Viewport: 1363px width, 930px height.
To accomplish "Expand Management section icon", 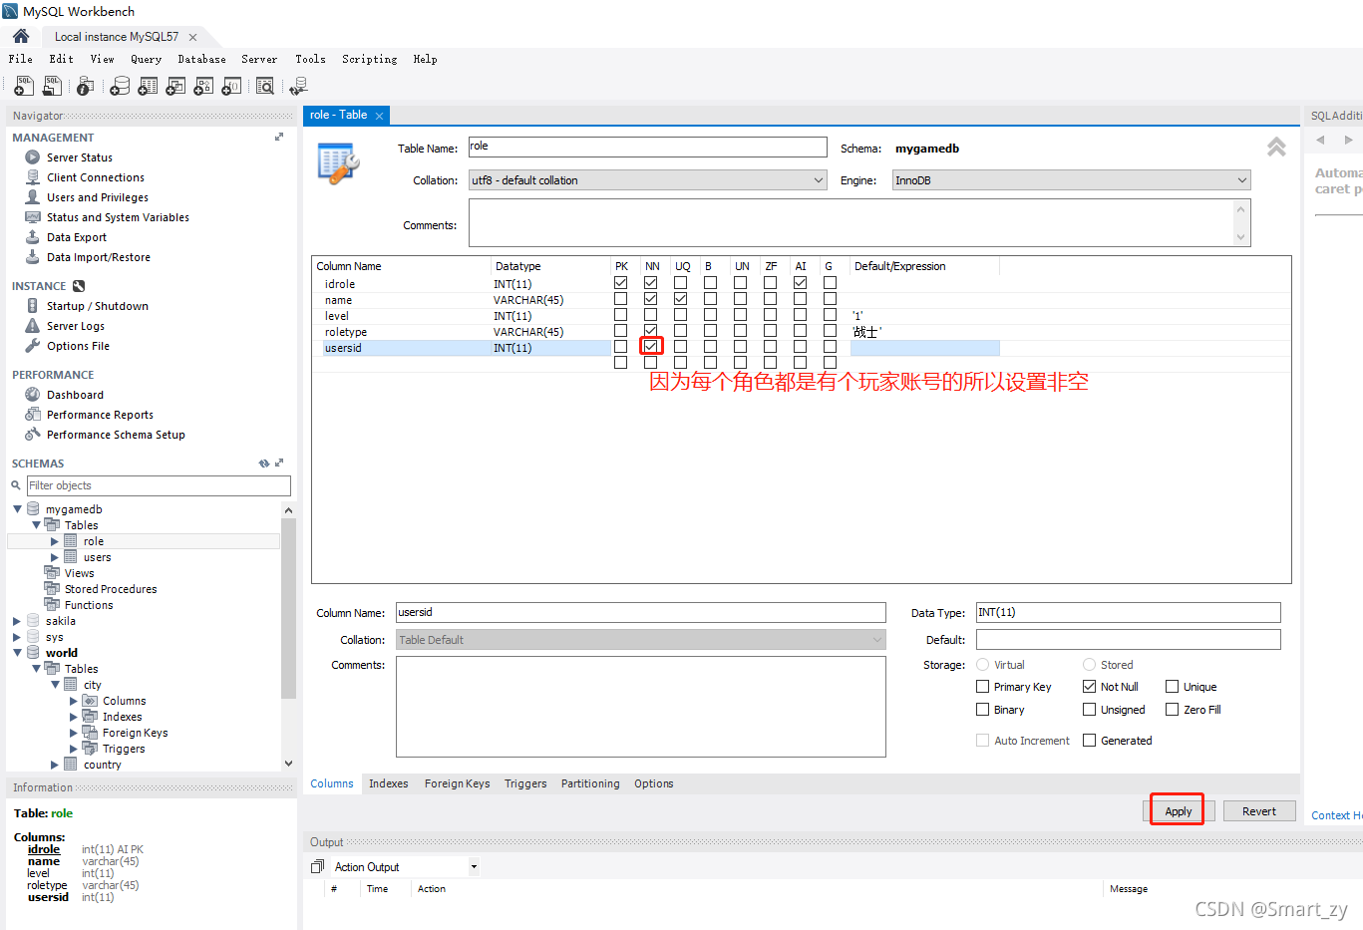I will (x=279, y=138).
